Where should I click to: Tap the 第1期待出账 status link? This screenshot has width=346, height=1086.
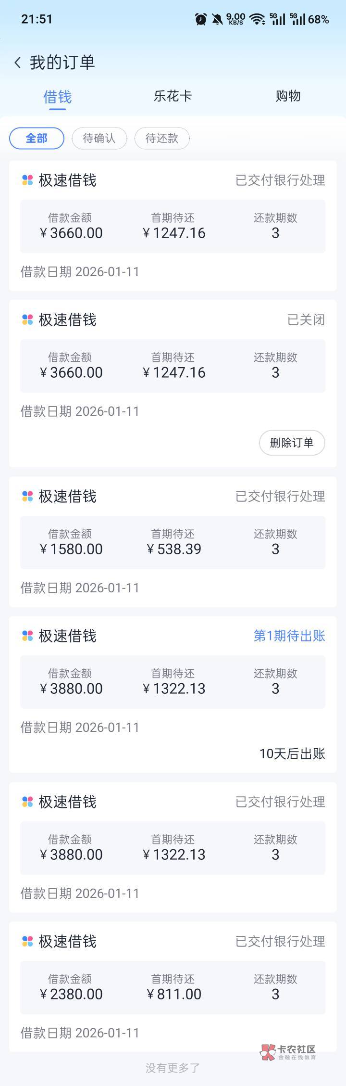coord(289,636)
